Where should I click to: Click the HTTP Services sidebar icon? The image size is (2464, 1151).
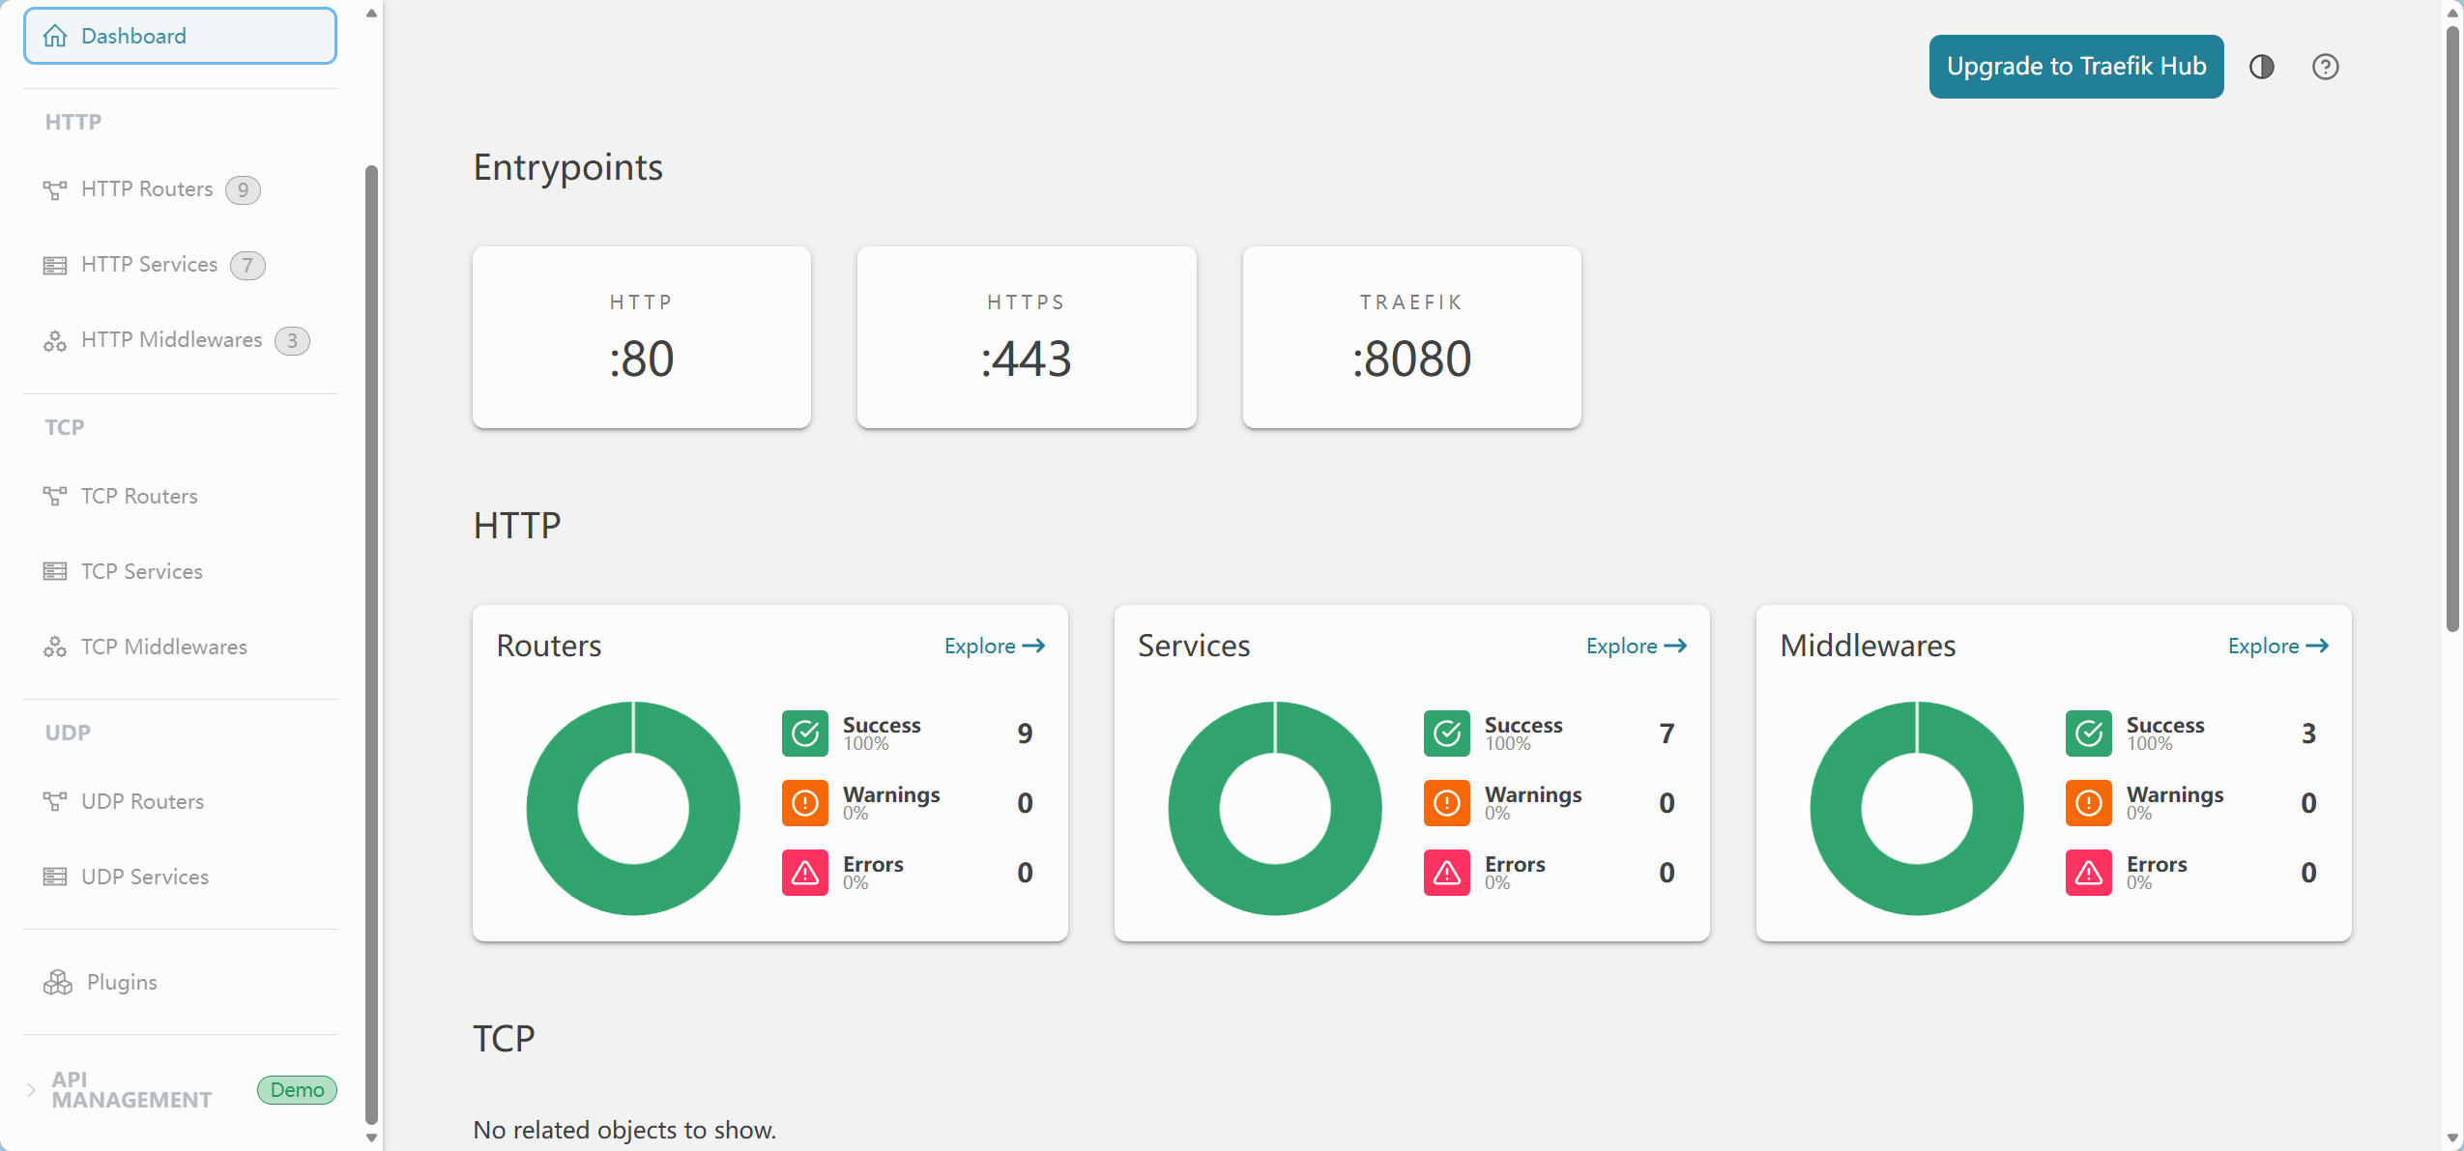point(55,265)
